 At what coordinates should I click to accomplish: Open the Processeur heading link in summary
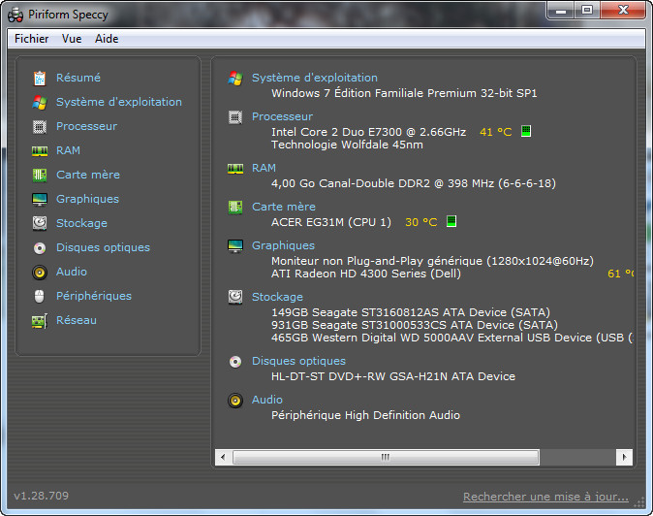282,116
